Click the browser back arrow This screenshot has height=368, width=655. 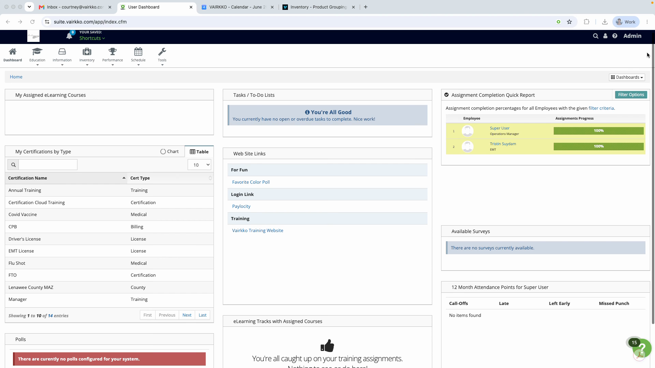pyautogui.click(x=8, y=22)
